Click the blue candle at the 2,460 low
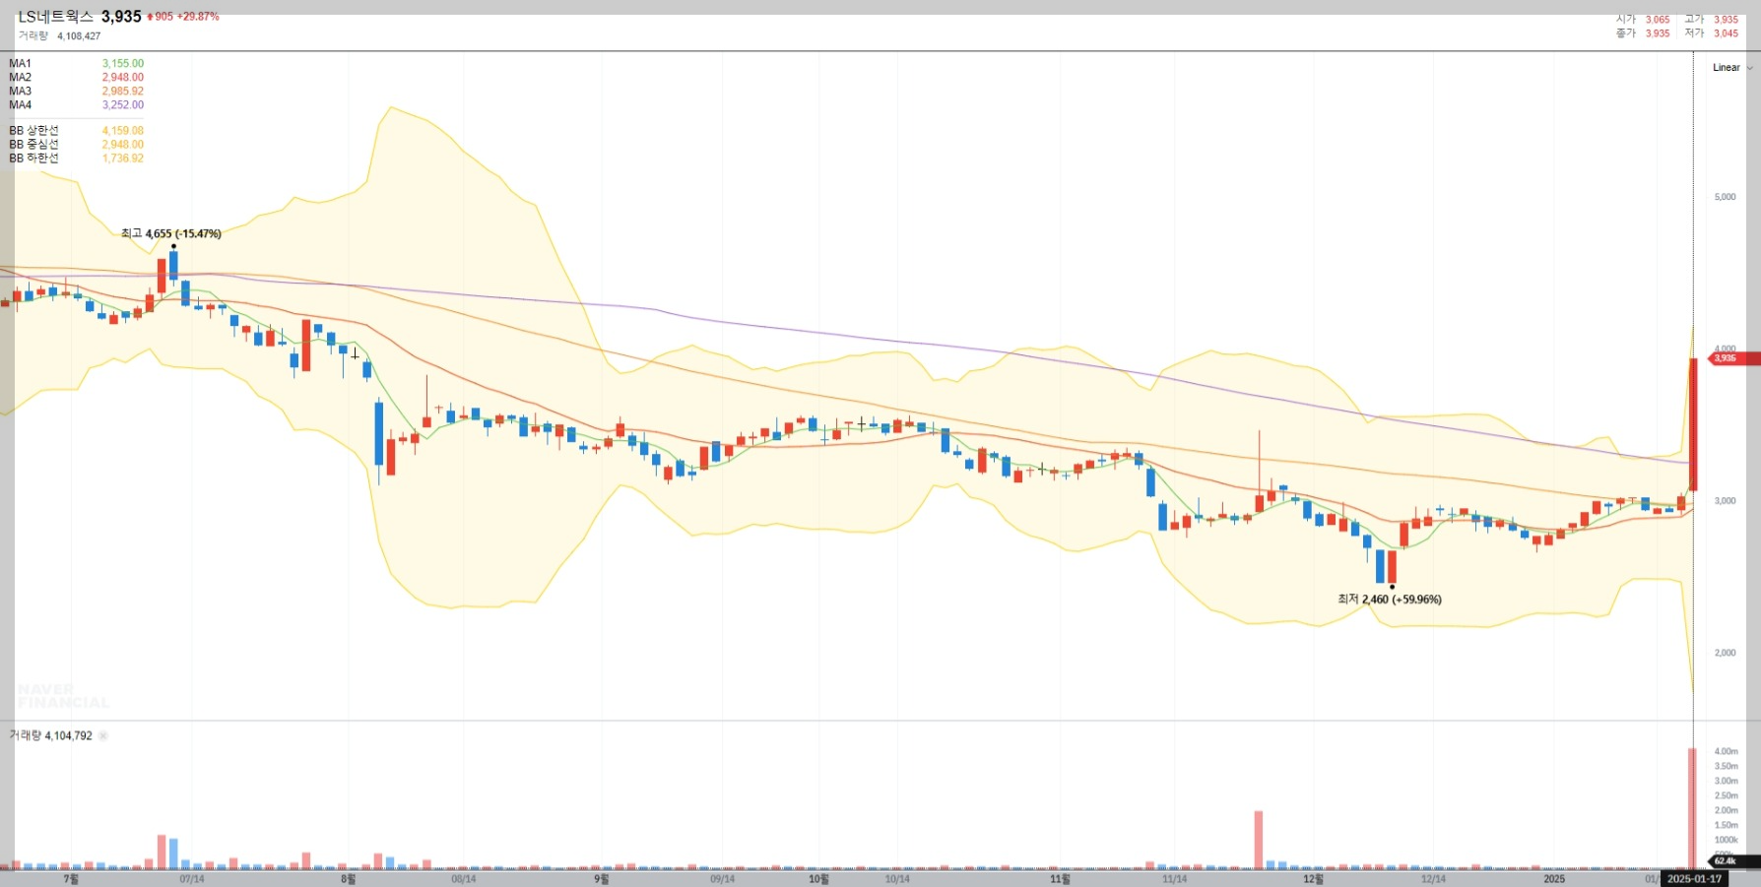This screenshot has width=1761, height=887. (x=1381, y=566)
